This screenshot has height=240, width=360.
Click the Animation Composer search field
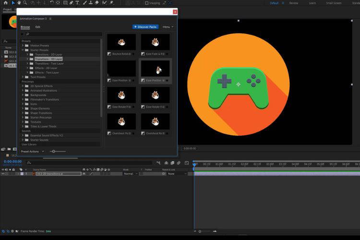(x=63, y=34)
